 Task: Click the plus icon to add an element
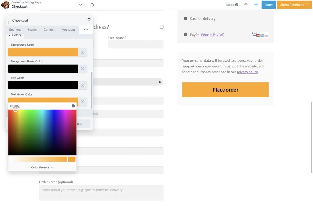tap(256, 5)
